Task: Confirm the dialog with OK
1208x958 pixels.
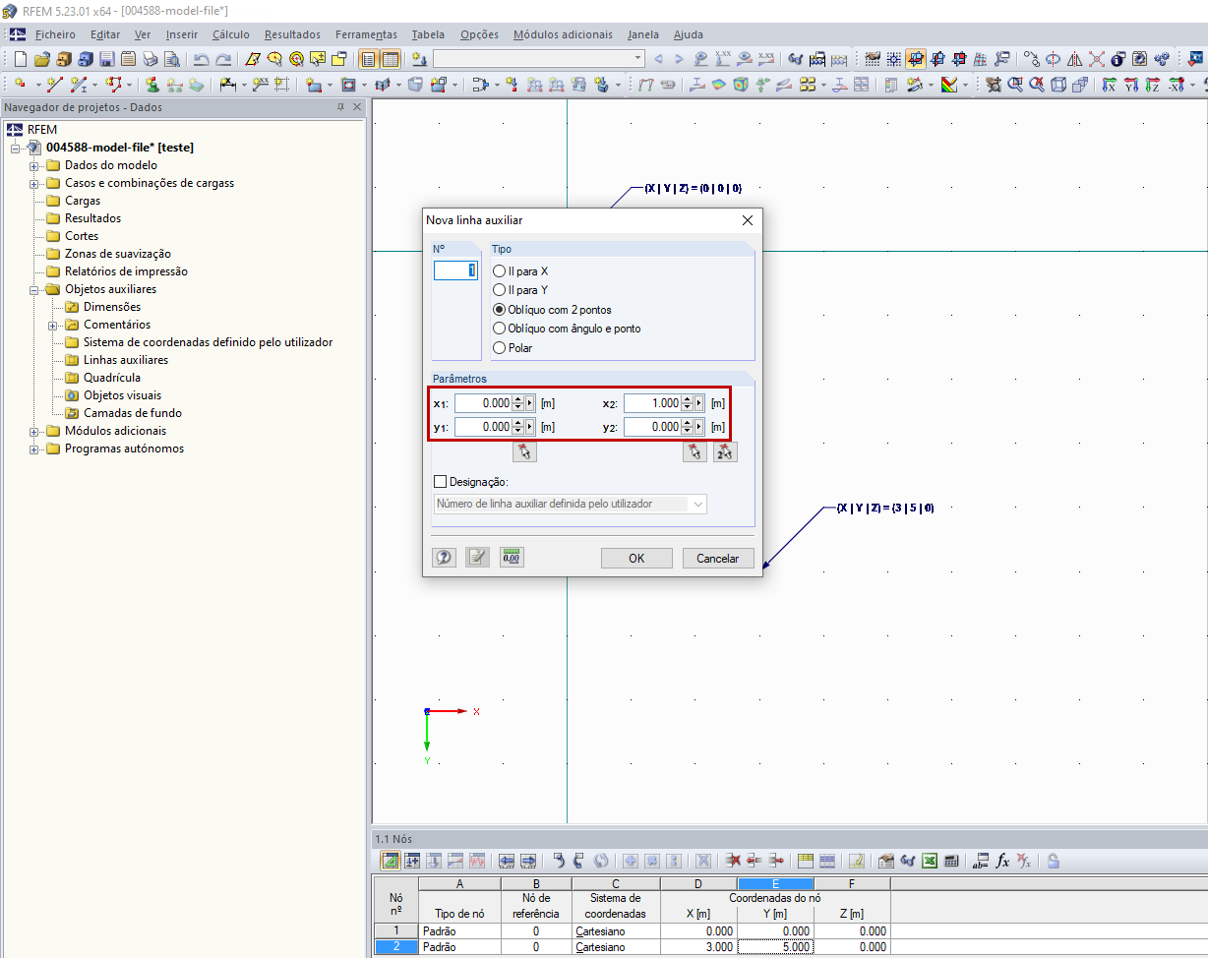Action: coord(636,558)
